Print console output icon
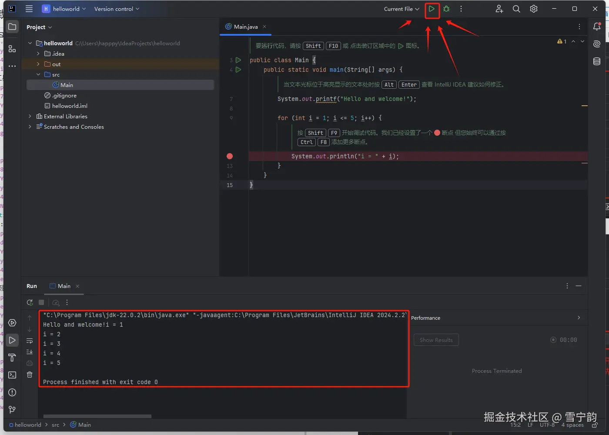The height and width of the screenshot is (435, 609). point(30,363)
